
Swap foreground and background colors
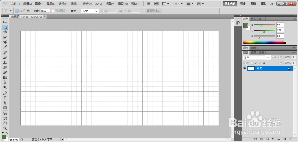point(7,133)
